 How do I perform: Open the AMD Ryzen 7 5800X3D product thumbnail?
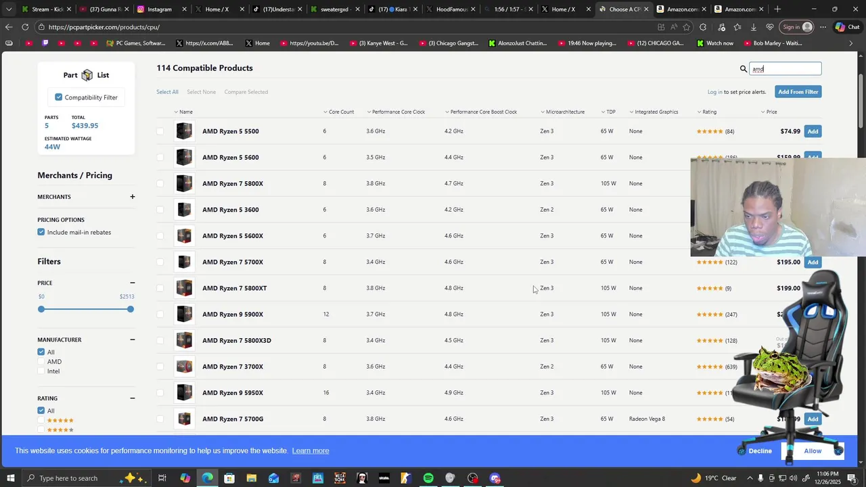184,340
